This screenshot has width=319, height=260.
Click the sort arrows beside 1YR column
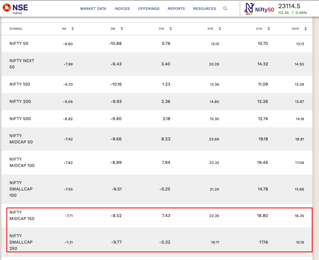click(x=170, y=29)
